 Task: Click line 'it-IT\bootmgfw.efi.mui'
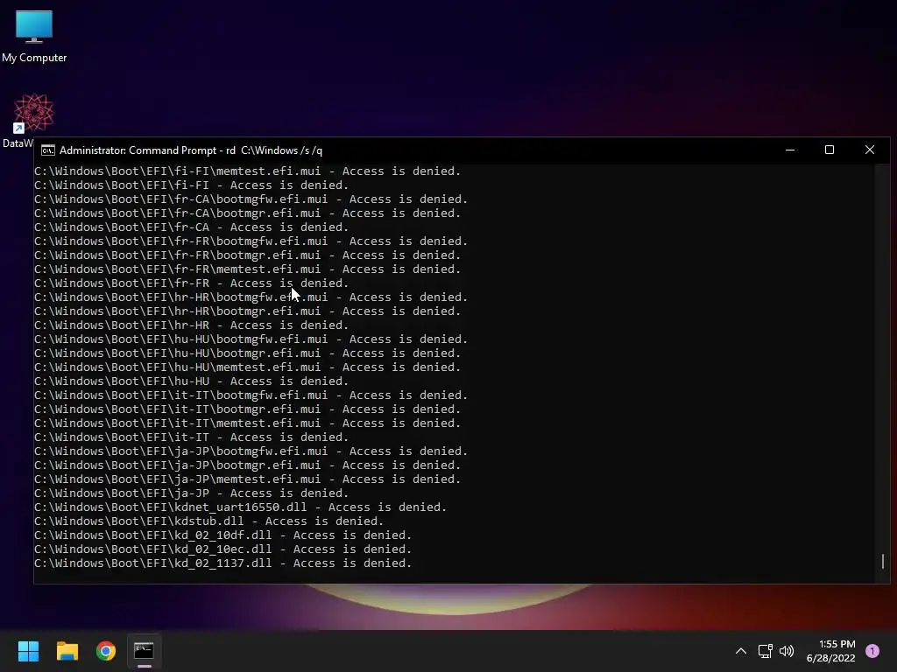click(251, 395)
